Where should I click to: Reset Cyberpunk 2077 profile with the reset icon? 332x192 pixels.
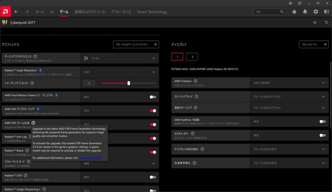pos(326,22)
